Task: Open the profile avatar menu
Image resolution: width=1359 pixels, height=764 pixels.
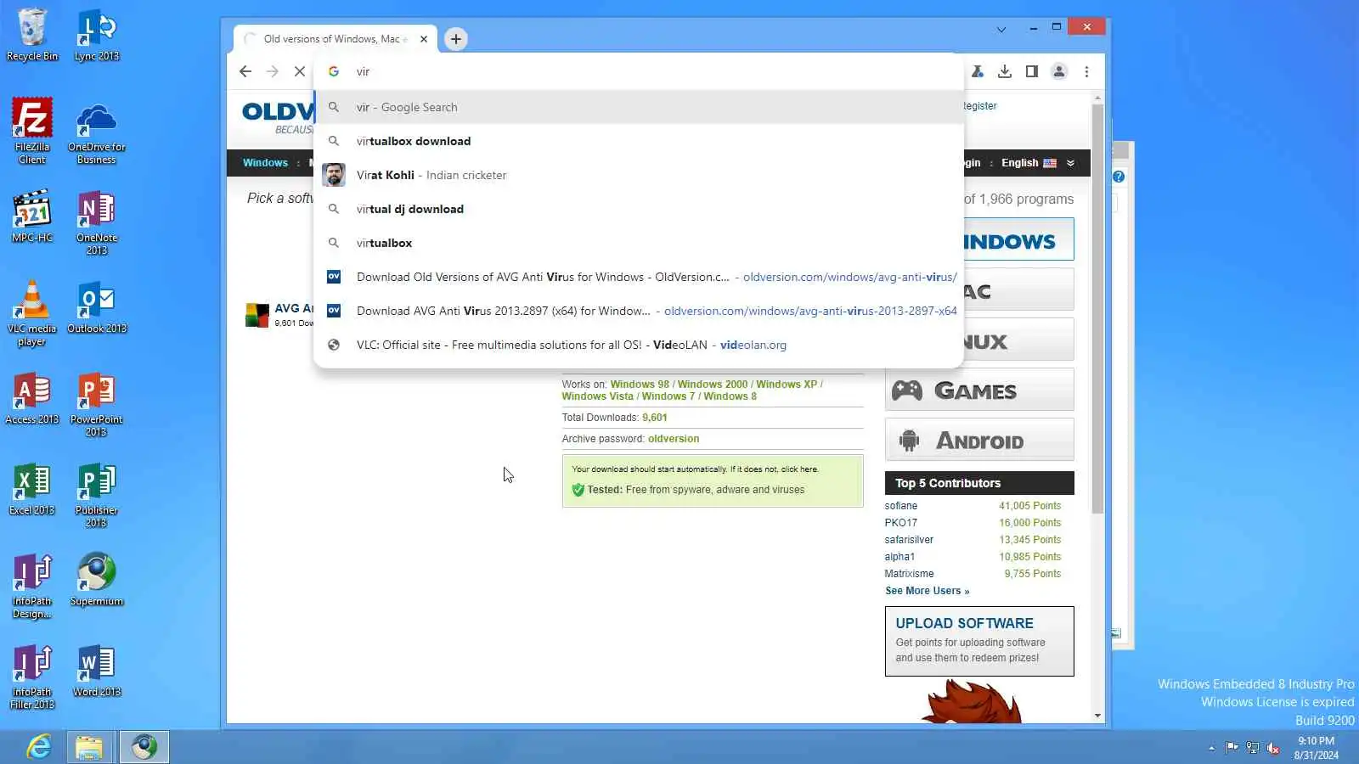Action: tap(1059, 71)
